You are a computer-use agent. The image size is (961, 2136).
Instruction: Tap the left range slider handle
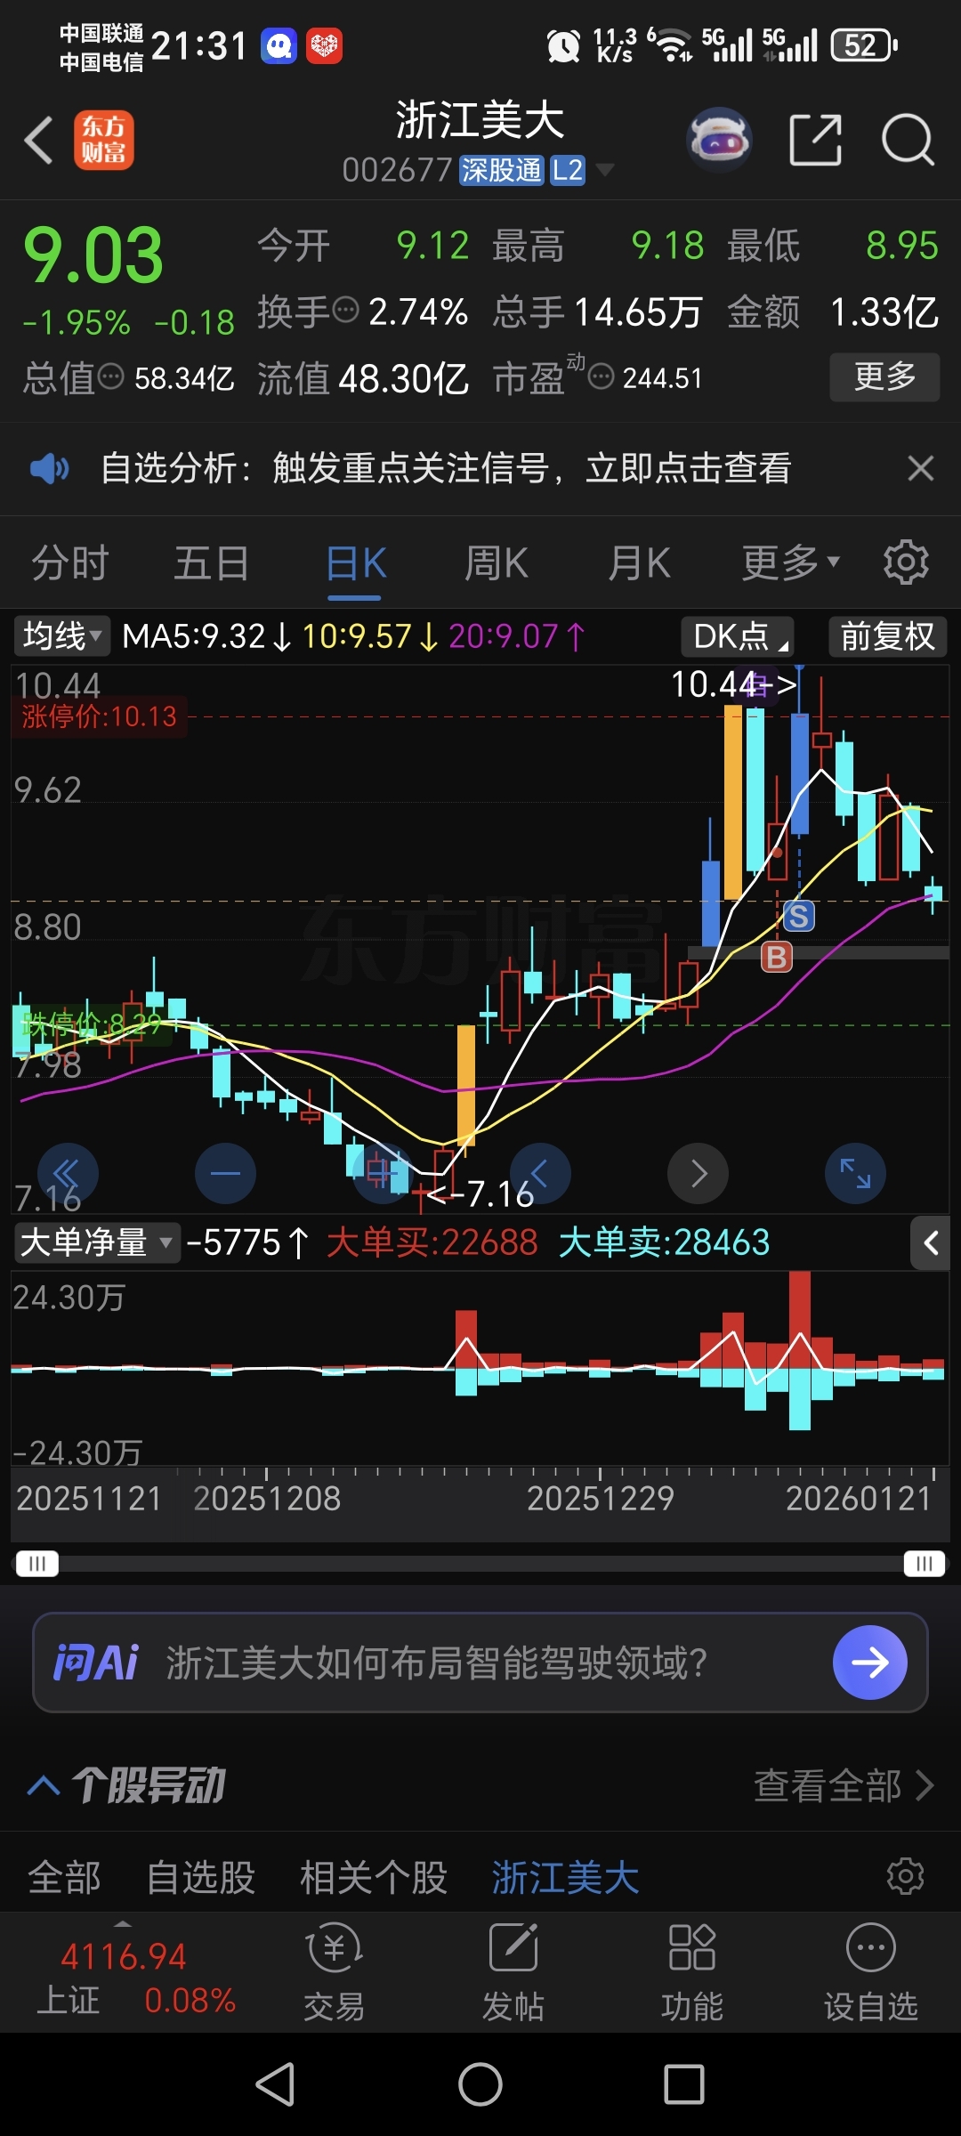[x=37, y=1564]
